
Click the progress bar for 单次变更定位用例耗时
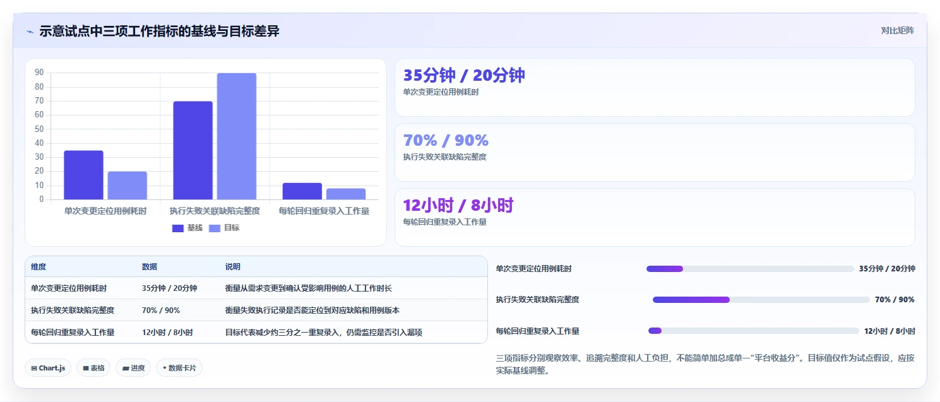tap(750, 269)
